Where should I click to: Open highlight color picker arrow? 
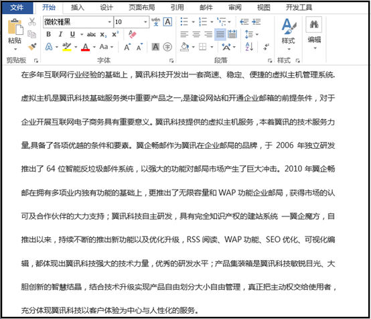pyautogui.click(x=76, y=47)
